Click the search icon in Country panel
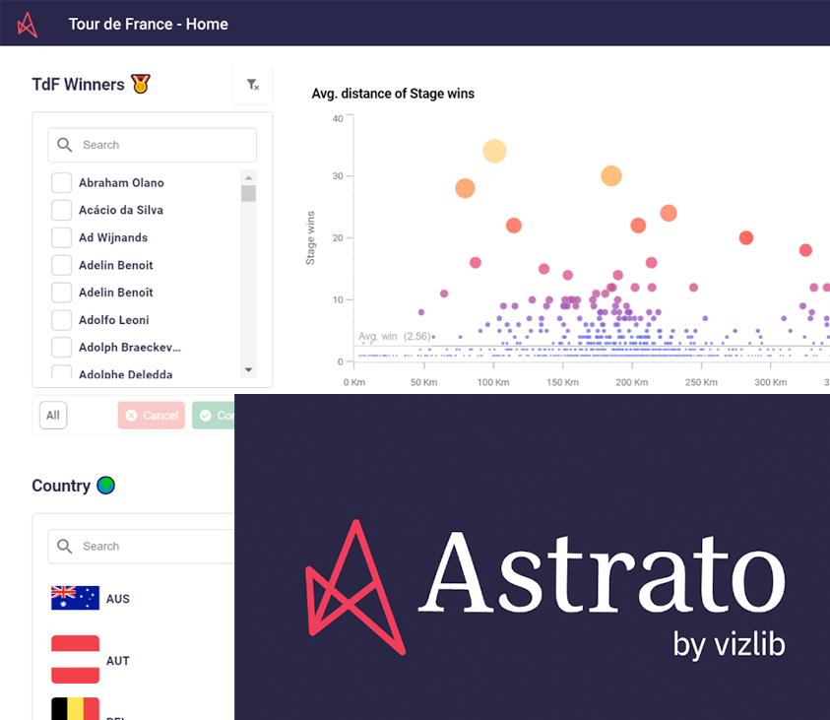The image size is (830, 720). click(65, 546)
